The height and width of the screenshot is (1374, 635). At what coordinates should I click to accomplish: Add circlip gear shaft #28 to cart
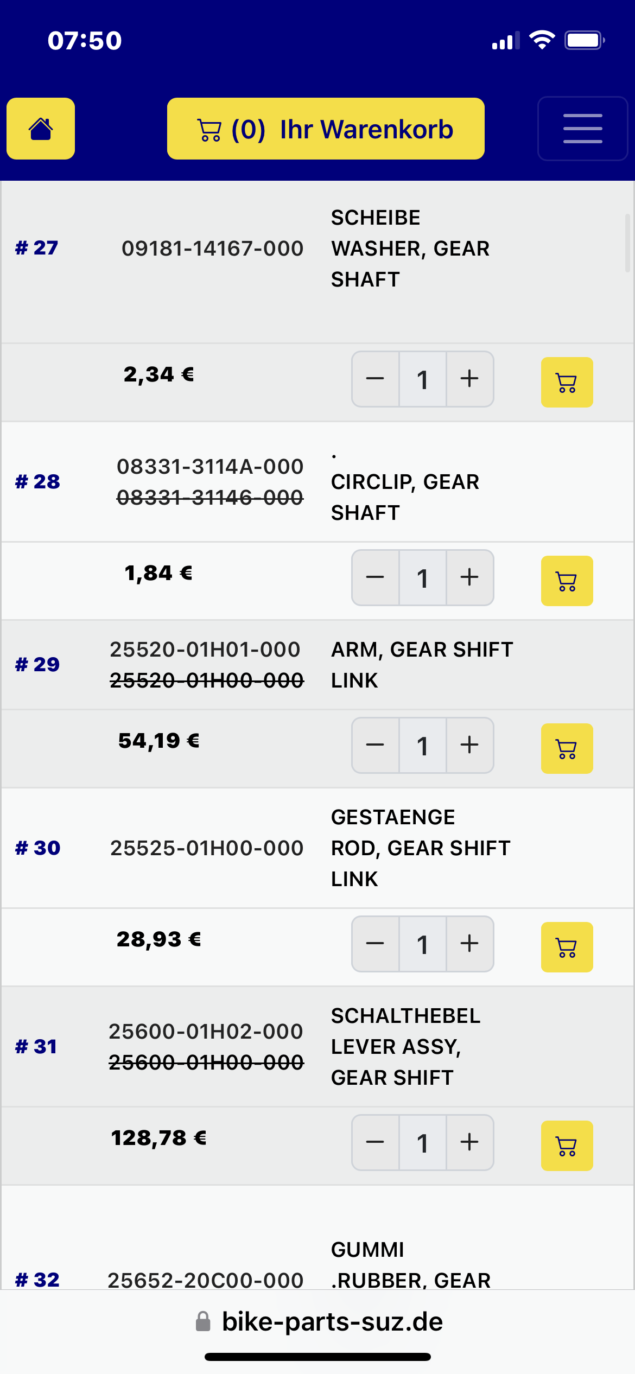click(567, 581)
